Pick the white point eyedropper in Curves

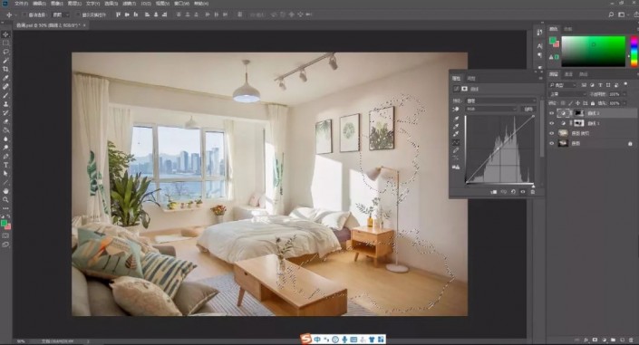point(456,134)
